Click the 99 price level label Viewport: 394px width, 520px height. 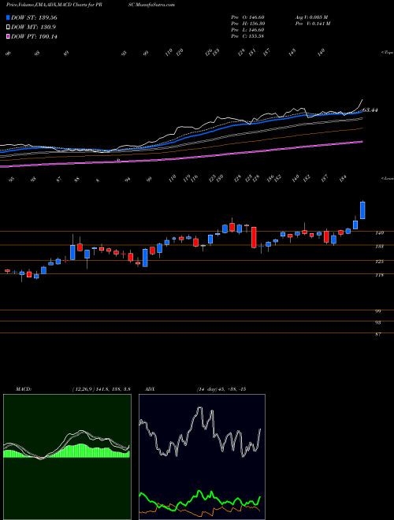click(378, 311)
